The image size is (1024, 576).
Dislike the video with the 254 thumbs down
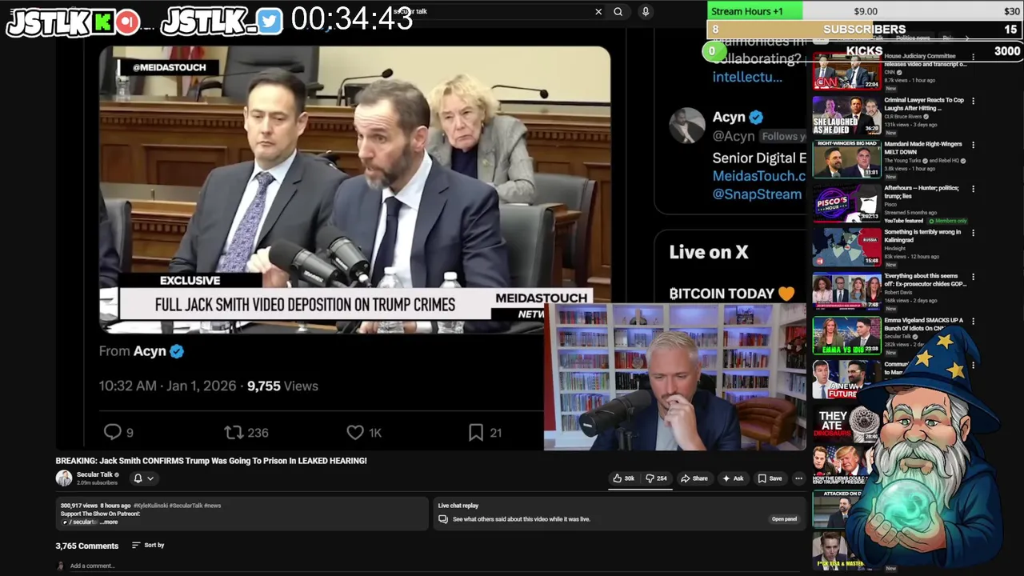[656, 478]
